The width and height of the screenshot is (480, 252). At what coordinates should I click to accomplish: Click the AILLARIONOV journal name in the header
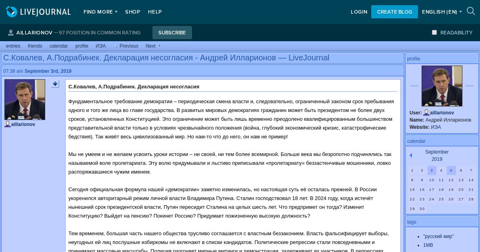point(34,33)
